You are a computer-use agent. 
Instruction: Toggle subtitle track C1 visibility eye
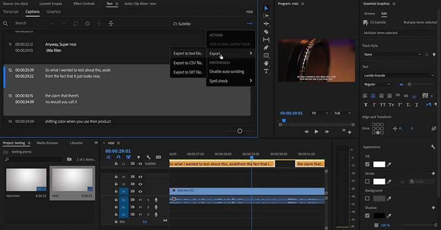(141, 164)
